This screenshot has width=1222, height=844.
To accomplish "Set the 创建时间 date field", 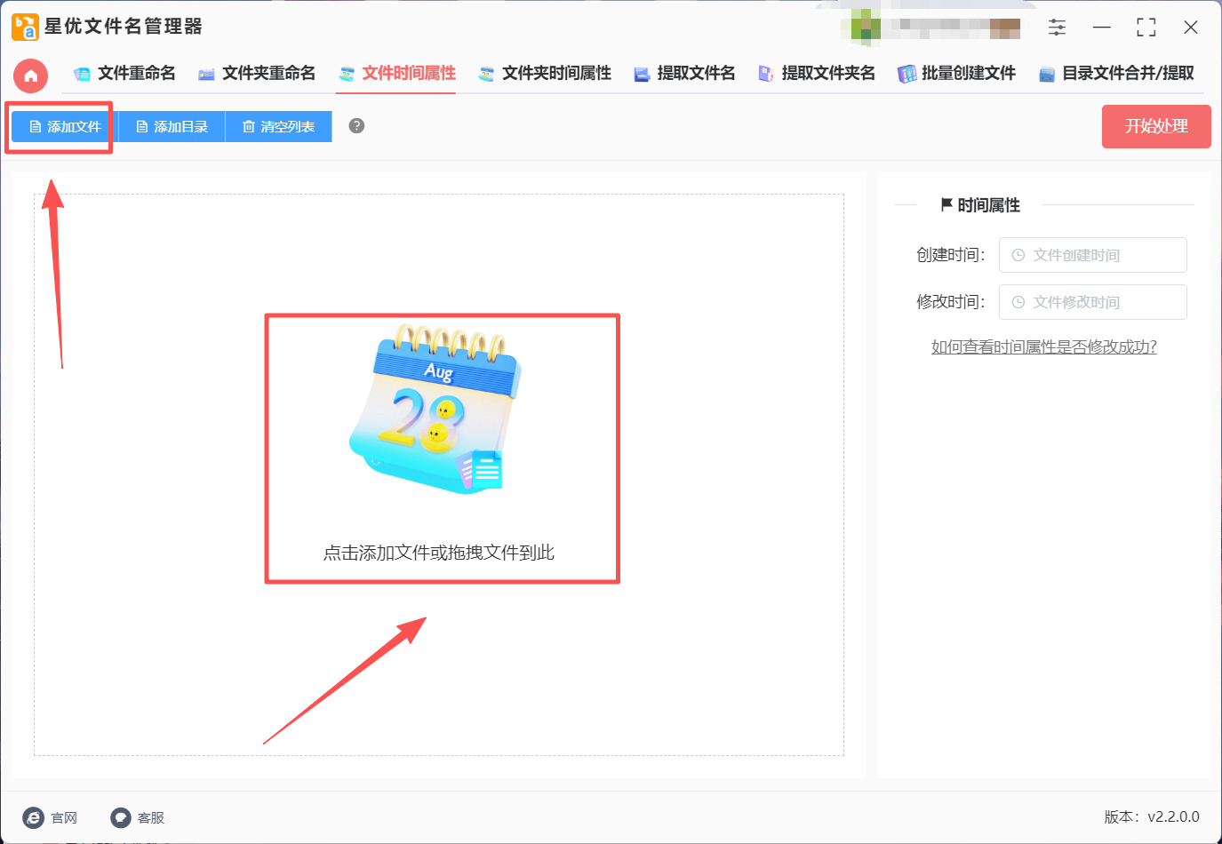I will 1092,255.
